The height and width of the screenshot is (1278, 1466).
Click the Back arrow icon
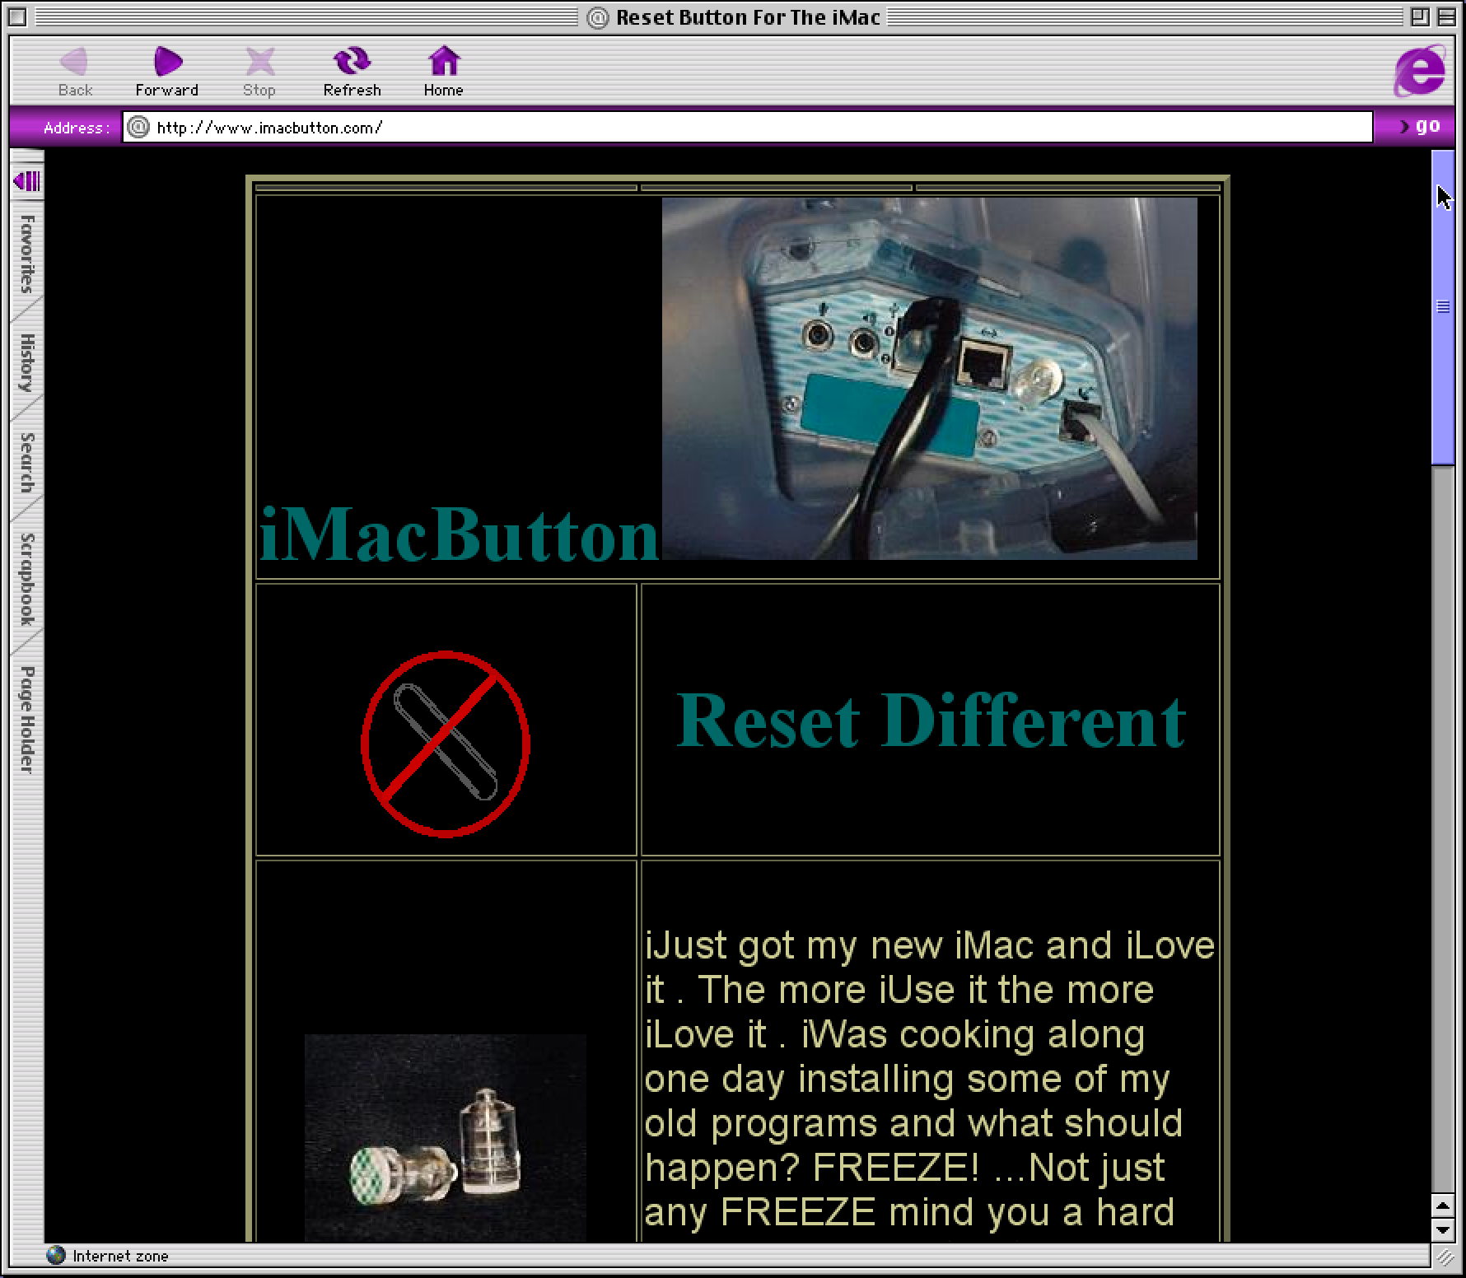74,62
